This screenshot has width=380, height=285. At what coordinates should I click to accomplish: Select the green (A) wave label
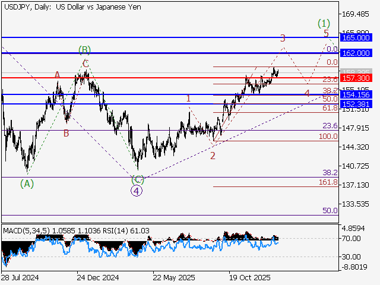[27, 183]
